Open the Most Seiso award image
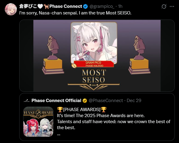This screenshot has width=179, height=143. pos(97,56)
